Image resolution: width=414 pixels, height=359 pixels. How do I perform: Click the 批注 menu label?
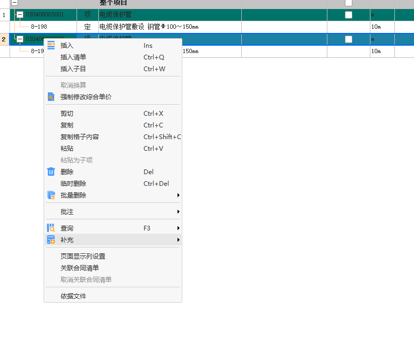click(67, 212)
